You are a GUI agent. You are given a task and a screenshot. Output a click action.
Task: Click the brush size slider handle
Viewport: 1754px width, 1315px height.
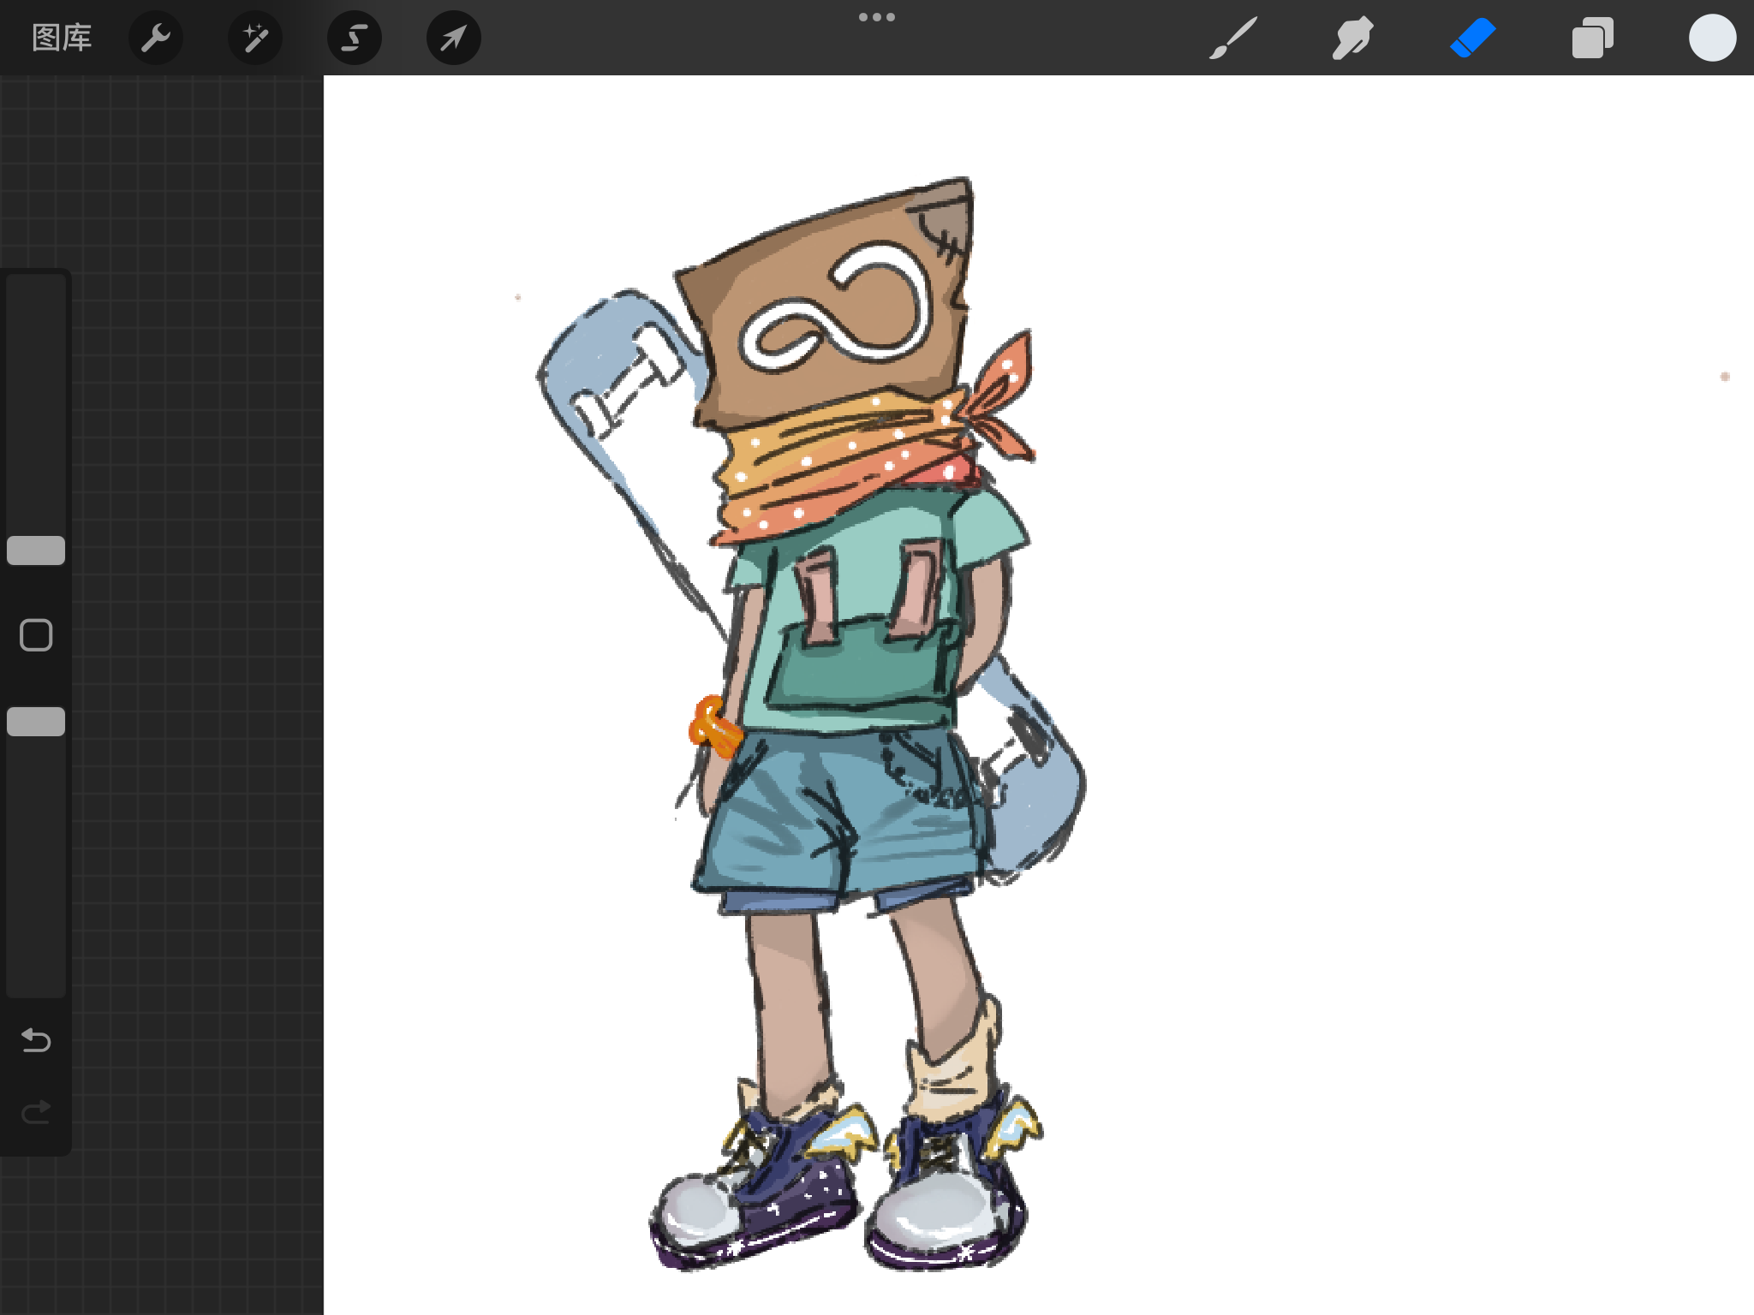click(x=36, y=550)
